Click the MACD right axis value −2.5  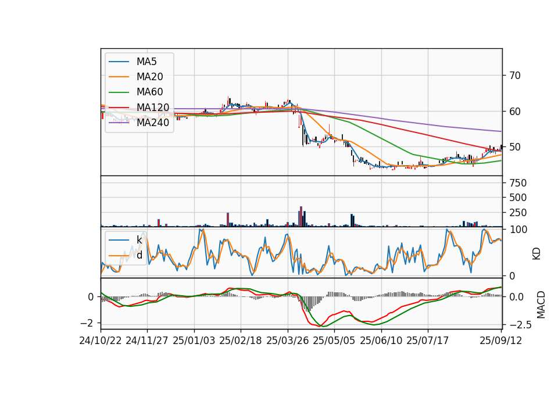click(521, 325)
